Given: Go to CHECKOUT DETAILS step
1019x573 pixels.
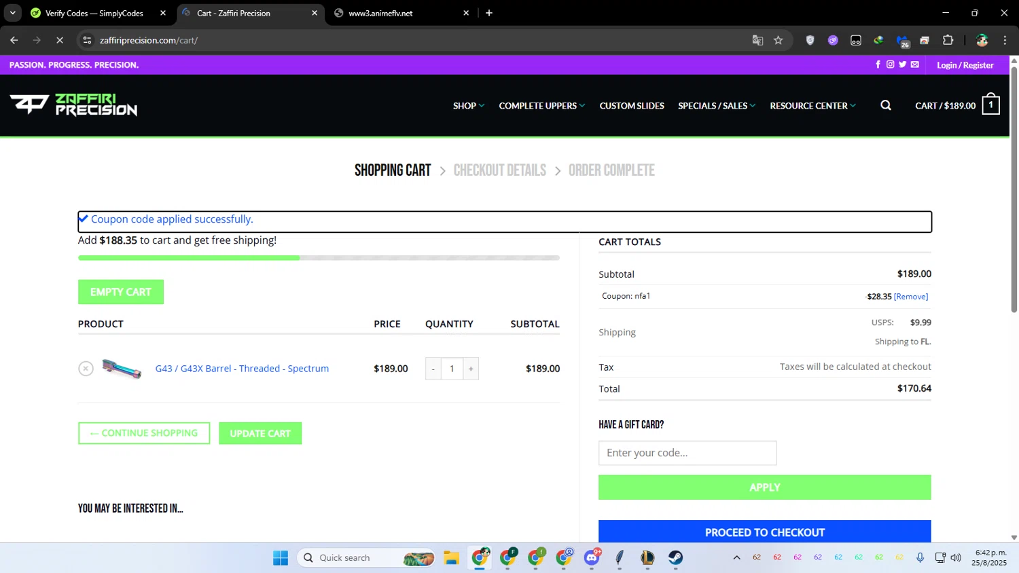Looking at the screenshot, I should point(500,170).
